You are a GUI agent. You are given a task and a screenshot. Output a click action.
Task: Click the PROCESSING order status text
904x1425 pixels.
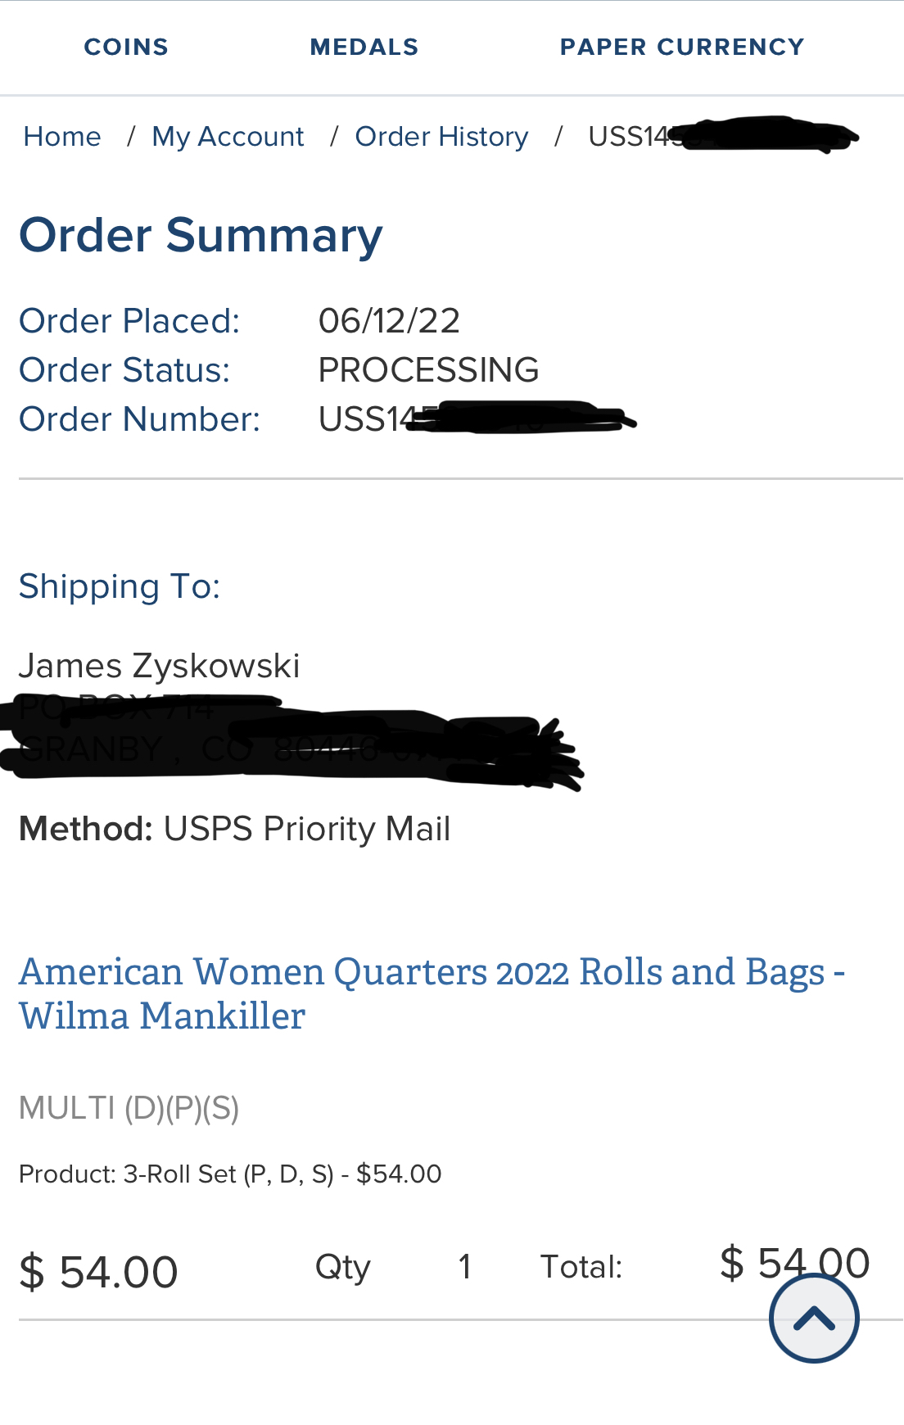tap(428, 369)
